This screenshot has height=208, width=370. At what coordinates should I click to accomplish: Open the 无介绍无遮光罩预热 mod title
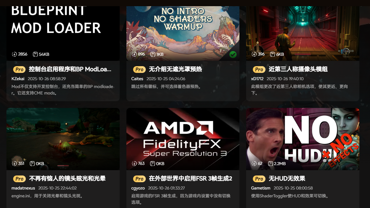(x=175, y=69)
